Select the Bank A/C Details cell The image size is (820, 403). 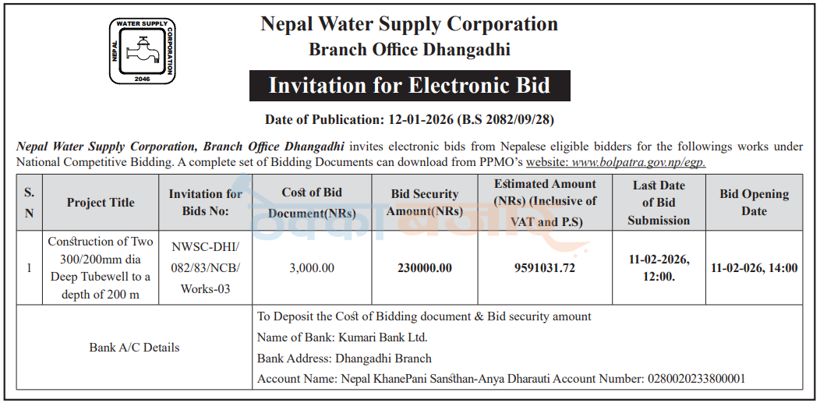(134, 347)
